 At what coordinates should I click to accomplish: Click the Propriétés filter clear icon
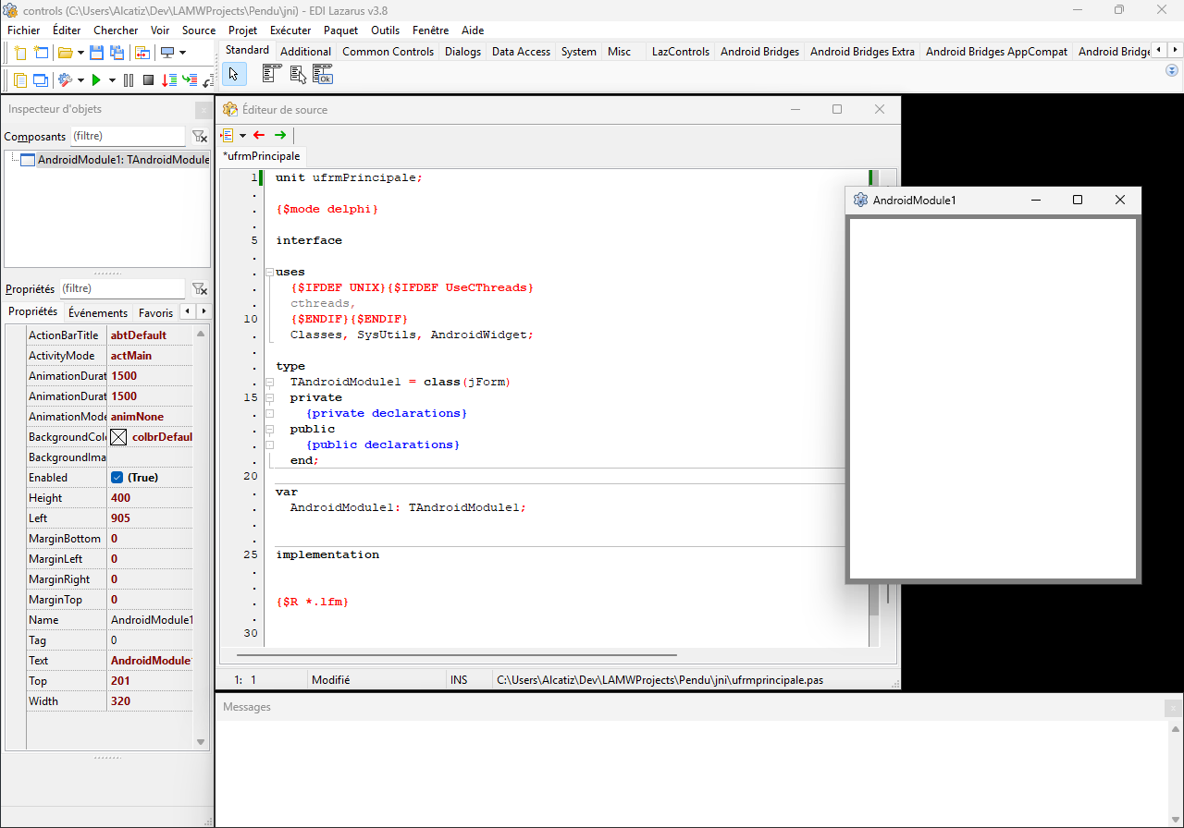(199, 289)
